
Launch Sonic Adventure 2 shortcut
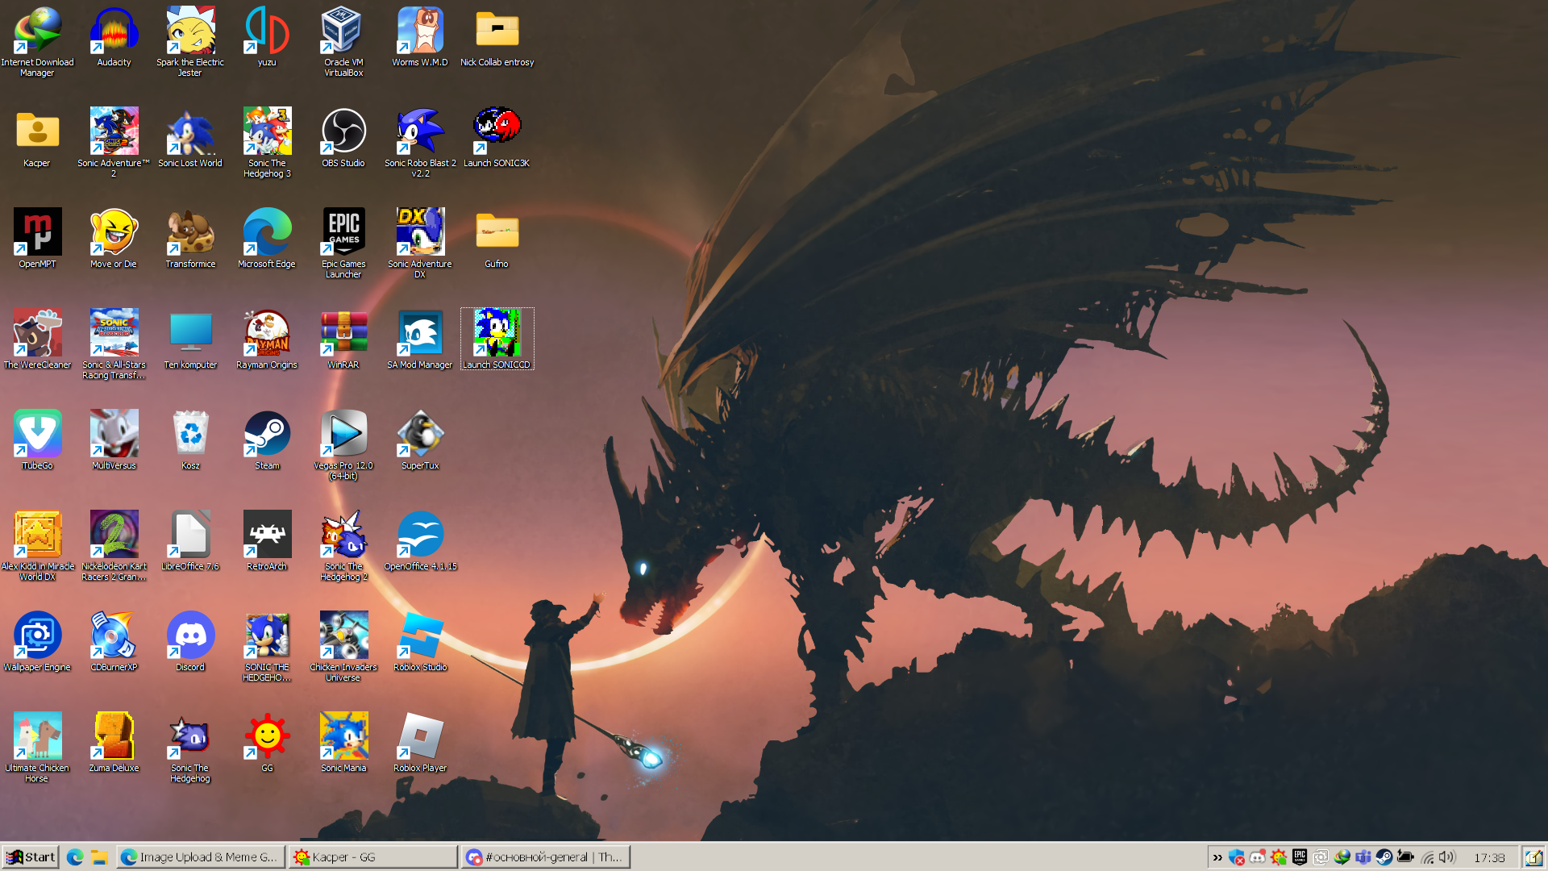(x=114, y=143)
